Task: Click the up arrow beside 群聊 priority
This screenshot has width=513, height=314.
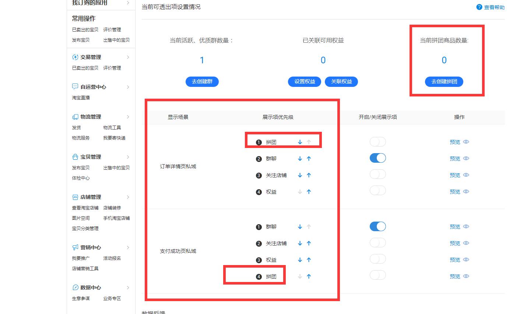Action: click(x=309, y=159)
